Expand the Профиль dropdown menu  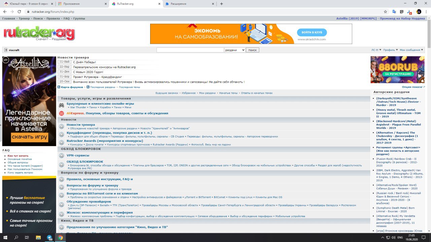(391, 50)
